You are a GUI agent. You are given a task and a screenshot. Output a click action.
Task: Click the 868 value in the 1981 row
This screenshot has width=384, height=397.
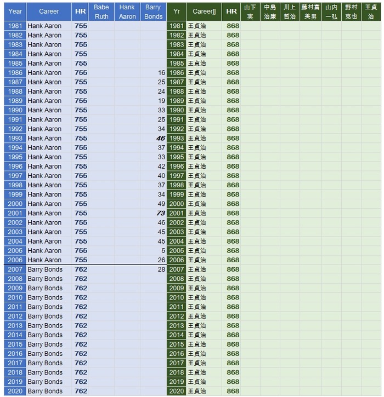click(233, 26)
